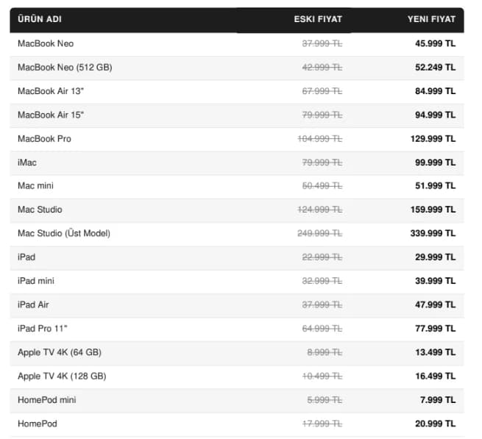The image size is (482, 439).
Task: Select the MacBook Neo row name
Action: point(46,43)
